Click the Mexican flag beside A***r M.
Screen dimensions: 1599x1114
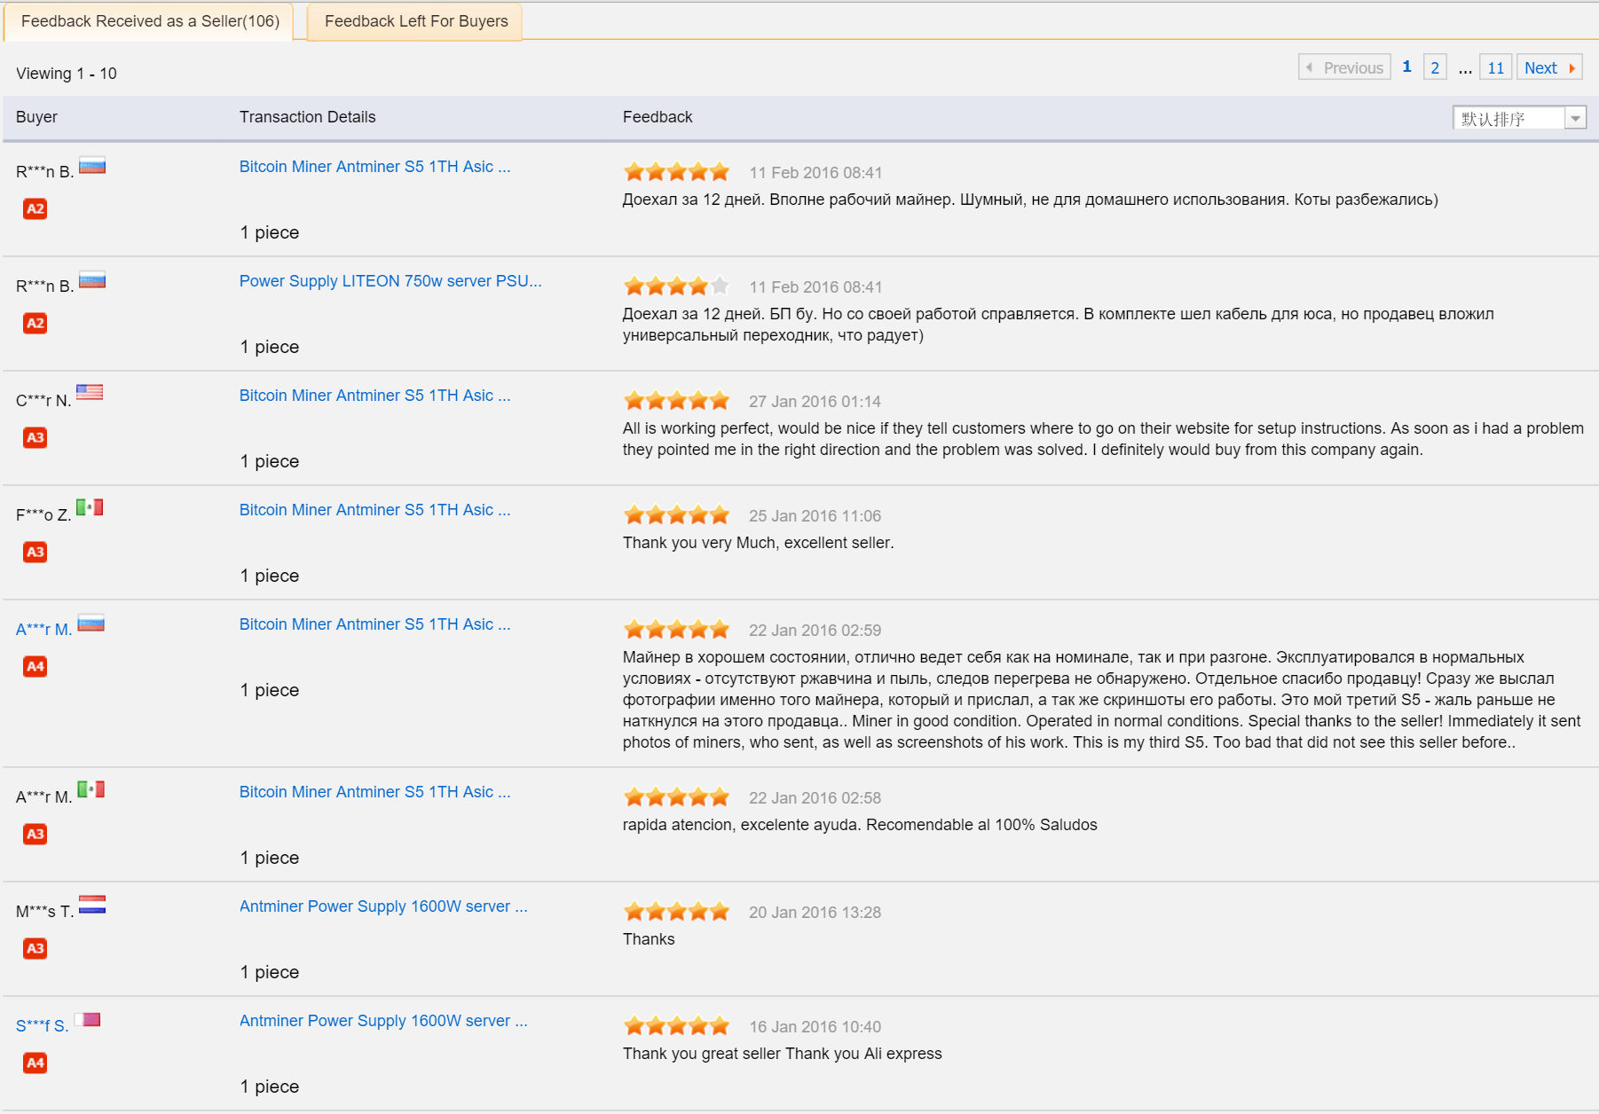[91, 789]
